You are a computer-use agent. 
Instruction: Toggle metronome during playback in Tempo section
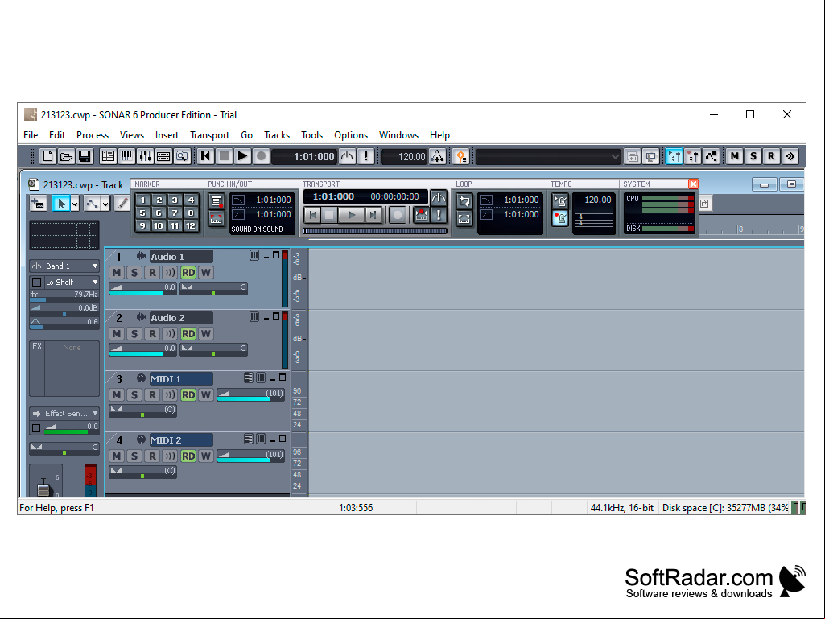(560, 201)
